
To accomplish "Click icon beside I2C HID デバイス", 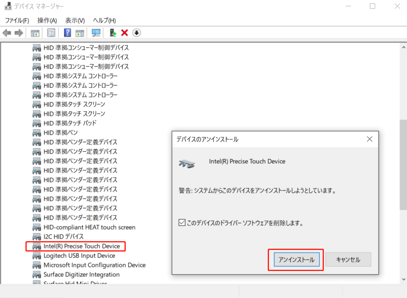I will (x=37, y=237).
